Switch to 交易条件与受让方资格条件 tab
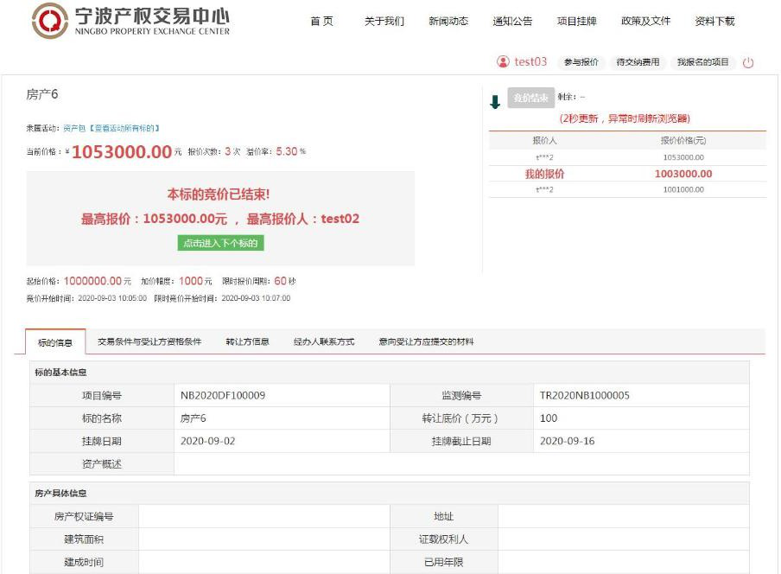The height and width of the screenshot is (574, 781). [149, 341]
